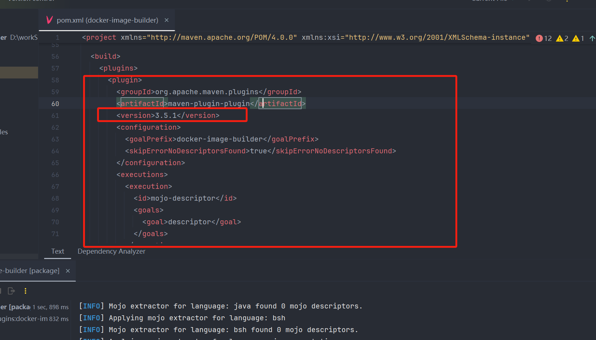Viewport: 596px width, 340px height.
Task: Click the weak warning indicator showing 1
Action: [x=578, y=38]
